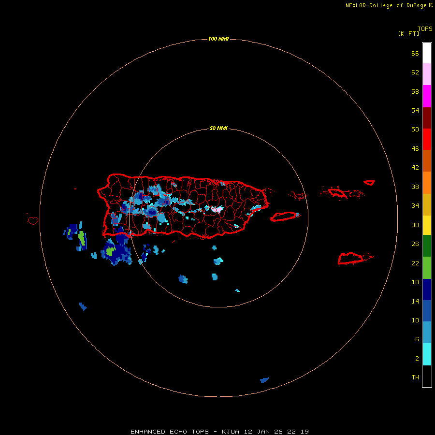Click the legend value '30'
Image resolution: width=435 pixels, height=435 pixels.
point(415,225)
